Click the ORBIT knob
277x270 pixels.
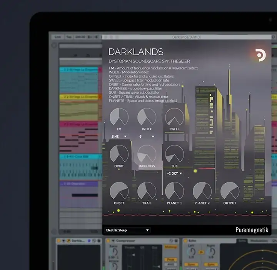tap(119, 154)
